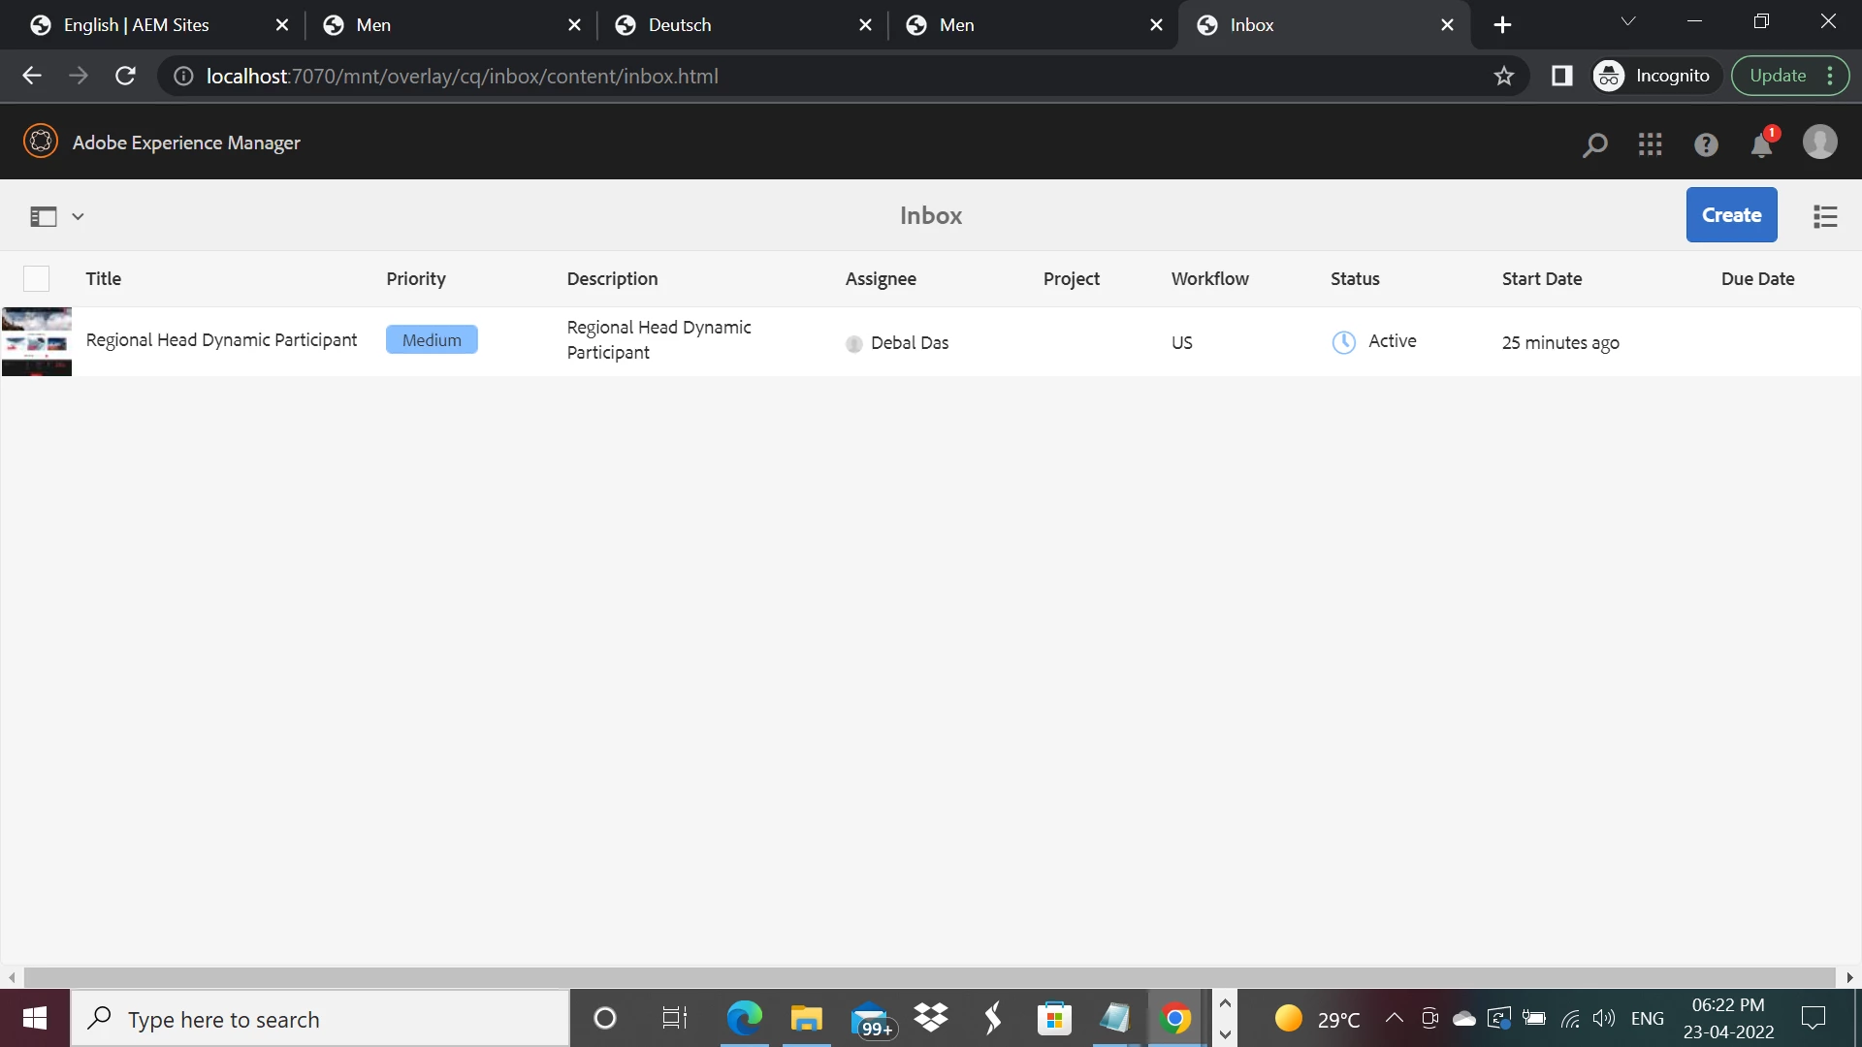
Task: Click the Medium priority badge
Action: click(x=432, y=340)
